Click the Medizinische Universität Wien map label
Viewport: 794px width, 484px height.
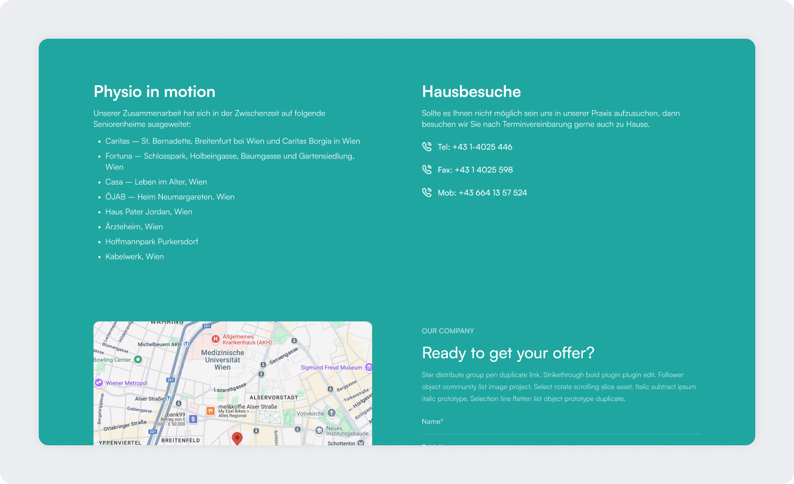223,359
